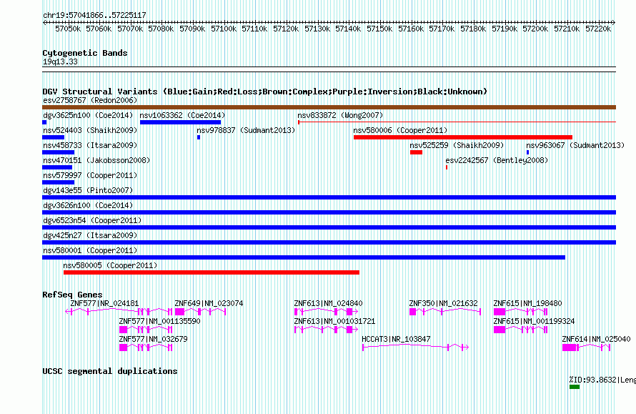Click the 57100k ruler tick label
Image resolution: width=636 pixels, height=414 pixels.
click(x=224, y=29)
